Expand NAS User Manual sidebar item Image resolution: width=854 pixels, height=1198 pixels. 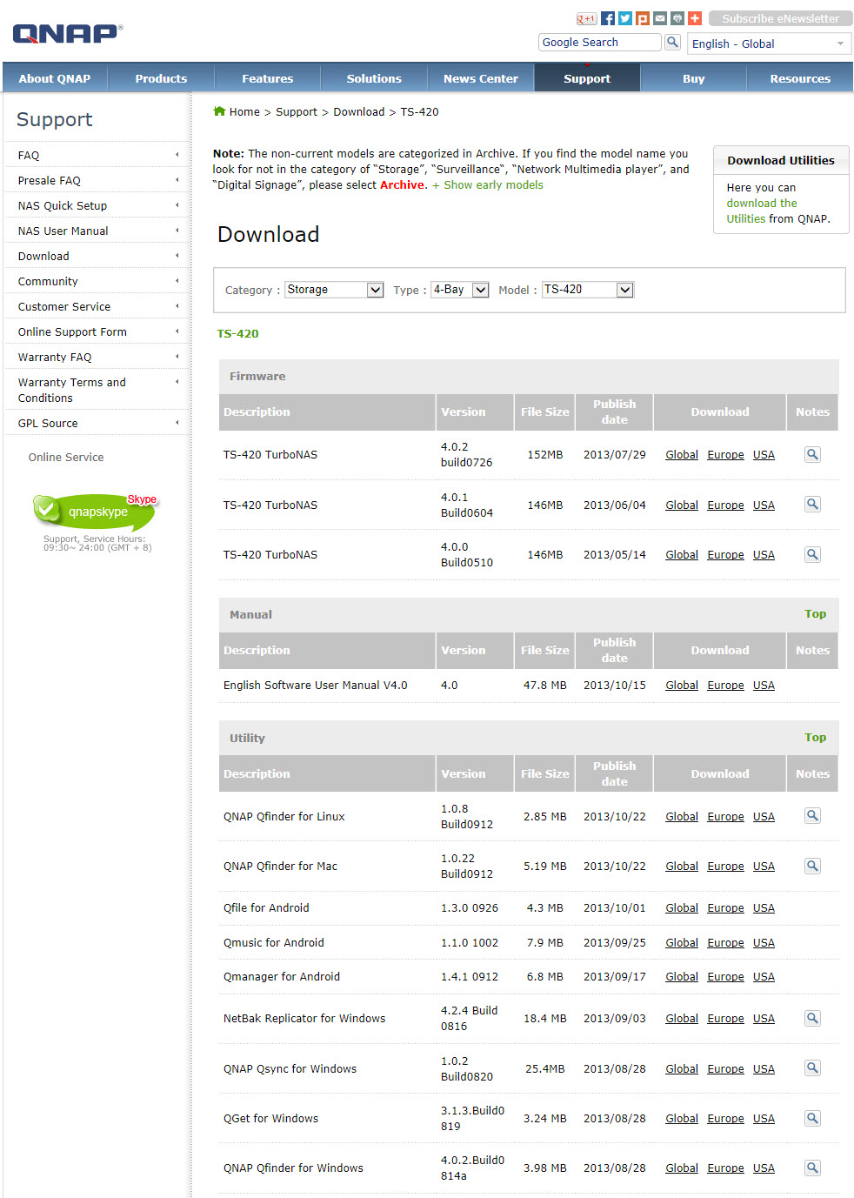click(x=98, y=231)
